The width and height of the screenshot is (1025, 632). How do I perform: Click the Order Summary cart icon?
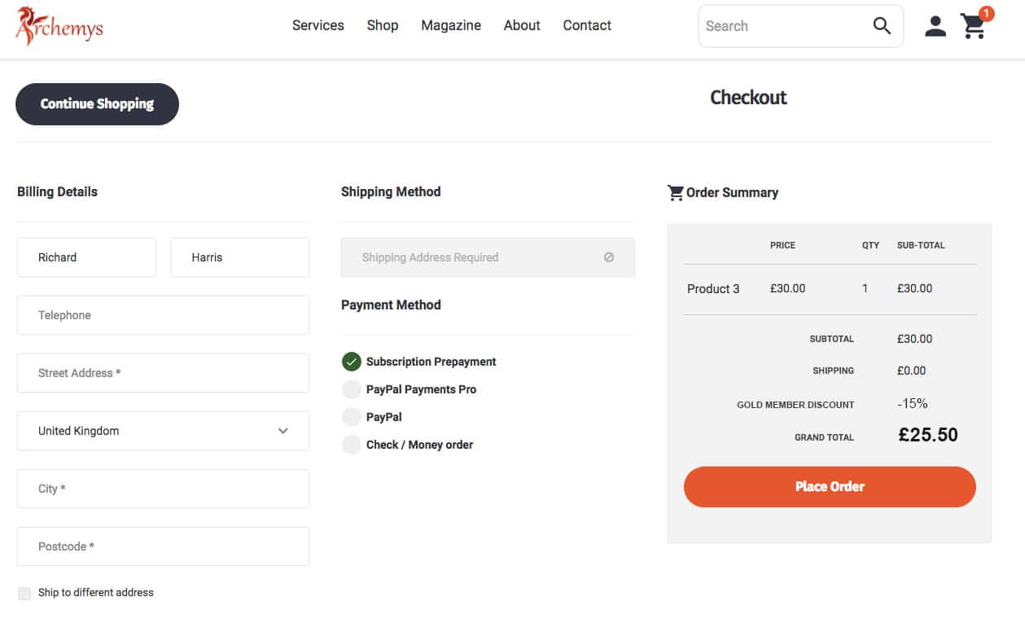tap(675, 193)
